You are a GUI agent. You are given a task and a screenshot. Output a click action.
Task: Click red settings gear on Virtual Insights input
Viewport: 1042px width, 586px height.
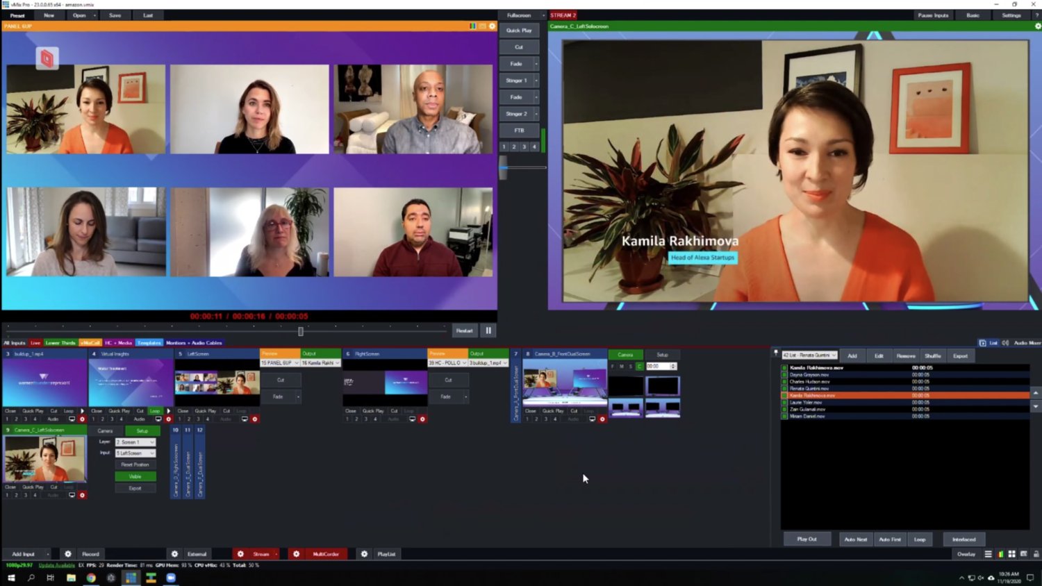pyautogui.click(x=168, y=419)
